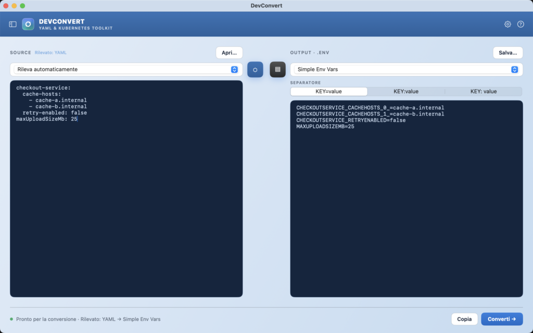
Task: Click the 'Rilevato: YAML' label
Action: (50, 53)
